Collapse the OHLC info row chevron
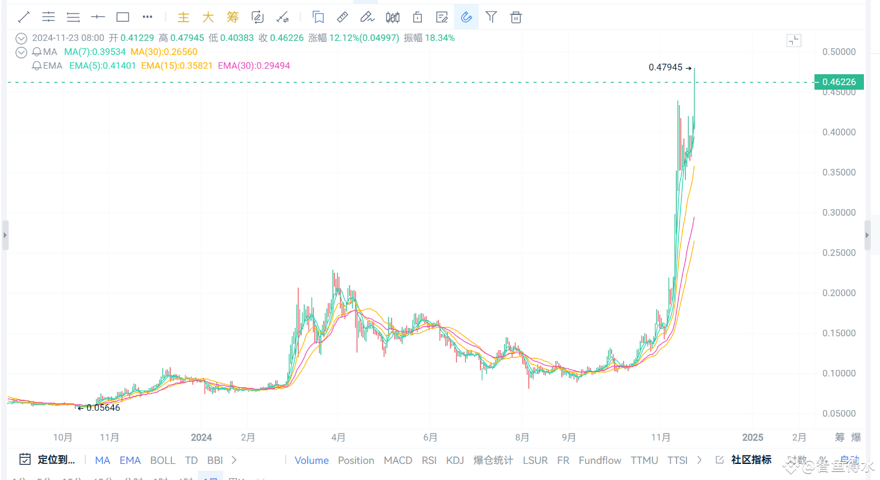The image size is (880, 480). (21, 38)
